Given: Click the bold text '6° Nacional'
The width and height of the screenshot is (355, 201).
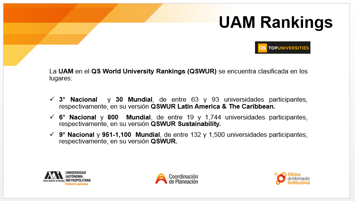Looking at the screenshot, I should click(78, 118).
